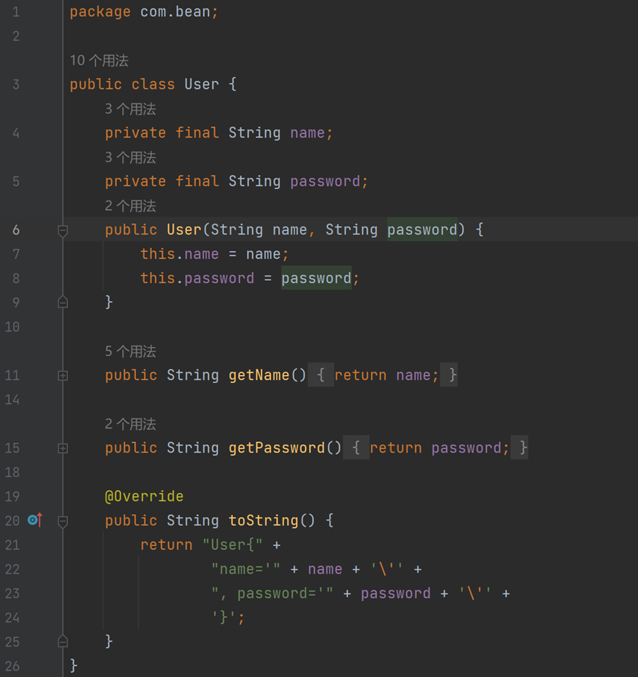Open the '5 个用法' hint above getName
Screen dimensions: 638x677
(130, 351)
